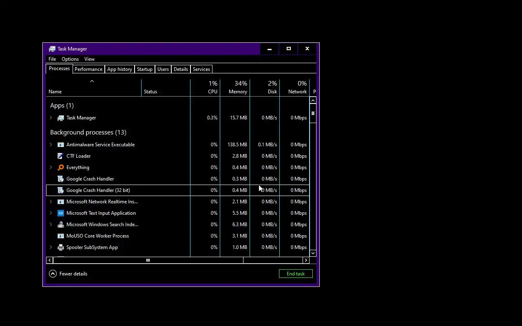This screenshot has height=326, width=522.
Task: Sort by the CPU column header
Action: click(205, 88)
